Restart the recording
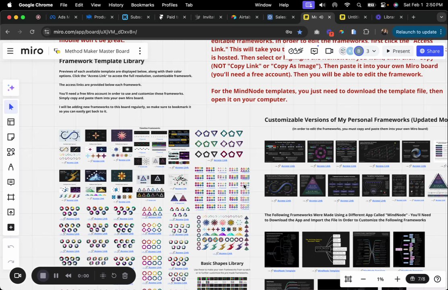This screenshot has height=290, width=448. pyautogui.click(x=114, y=275)
